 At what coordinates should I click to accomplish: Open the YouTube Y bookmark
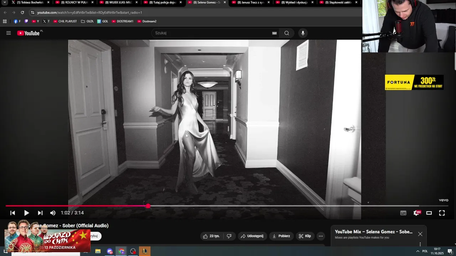click(x=35, y=21)
